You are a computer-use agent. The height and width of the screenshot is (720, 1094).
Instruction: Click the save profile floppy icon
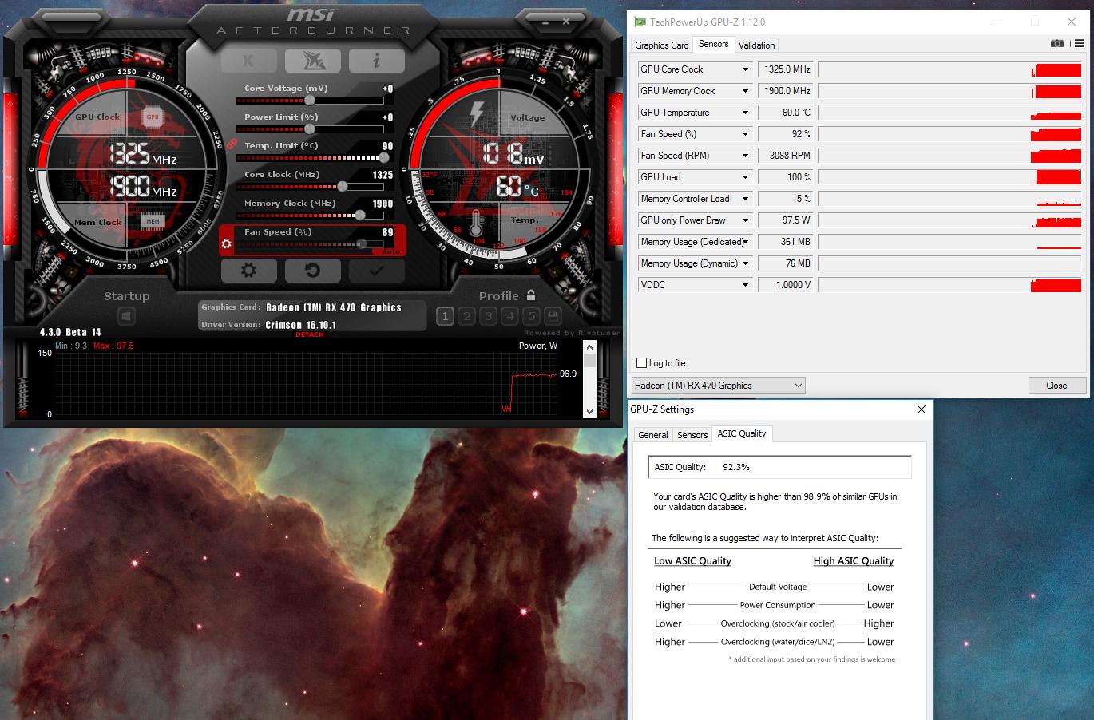tap(553, 316)
